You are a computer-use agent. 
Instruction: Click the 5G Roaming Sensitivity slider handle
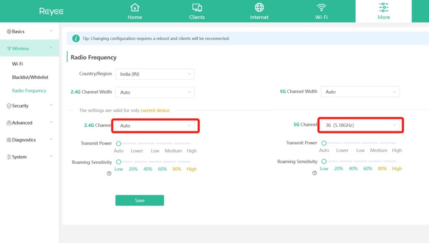(324, 161)
